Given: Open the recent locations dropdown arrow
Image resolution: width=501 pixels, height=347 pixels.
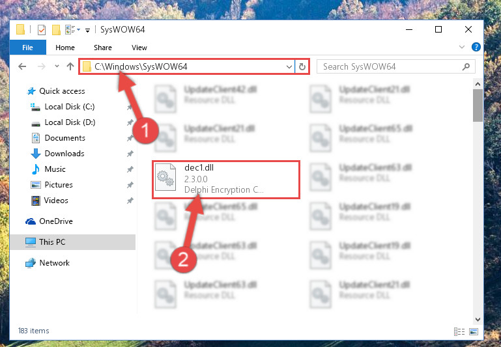Looking at the screenshot, I should click(x=57, y=66).
